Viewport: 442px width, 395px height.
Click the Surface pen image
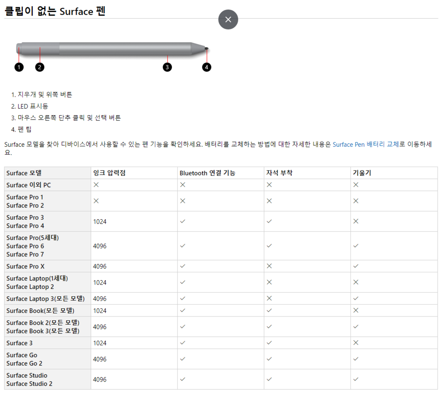[113, 49]
